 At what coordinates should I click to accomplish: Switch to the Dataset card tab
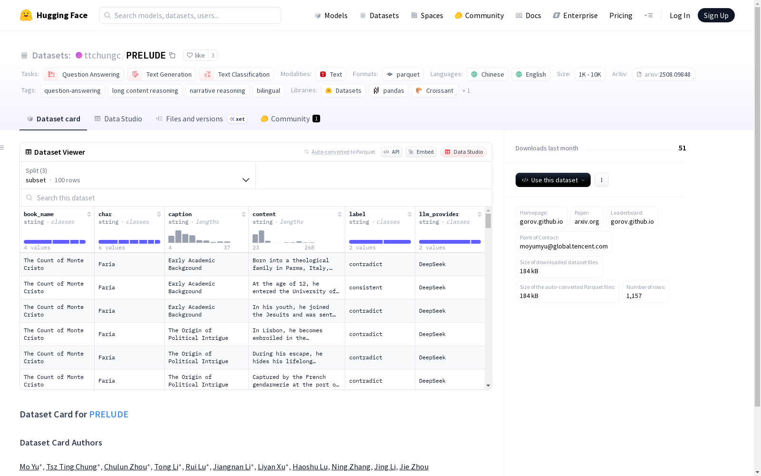[53, 119]
